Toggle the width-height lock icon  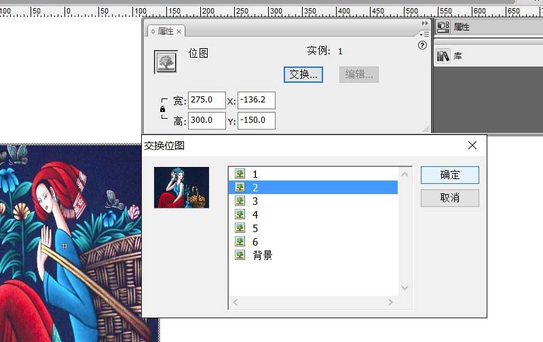[x=162, y=109]
